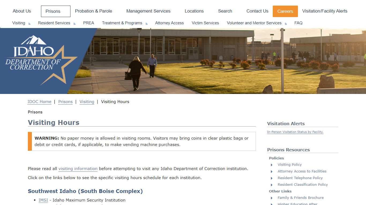This screenshot has width=366, height=205.
Task: Open the About Us menu item
Action: [22, 11]
